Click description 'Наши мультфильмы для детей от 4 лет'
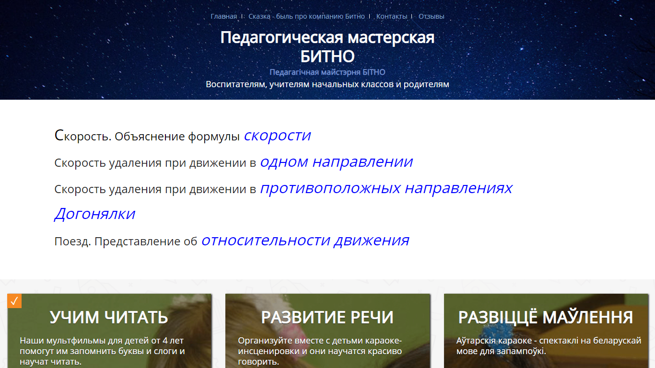This screenshot has width=655, height=368. click(102, 341)
